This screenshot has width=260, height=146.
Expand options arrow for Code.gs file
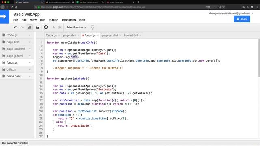(30, 35)
